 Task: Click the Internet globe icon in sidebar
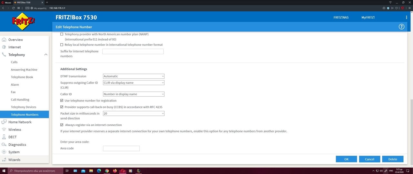(4, 47)
